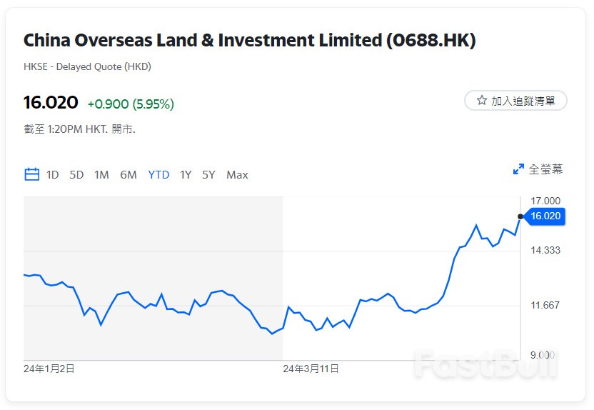Screen dimensions: 594x410
Task: Select the YTD chart range
Action: click(x=158, y=175)
